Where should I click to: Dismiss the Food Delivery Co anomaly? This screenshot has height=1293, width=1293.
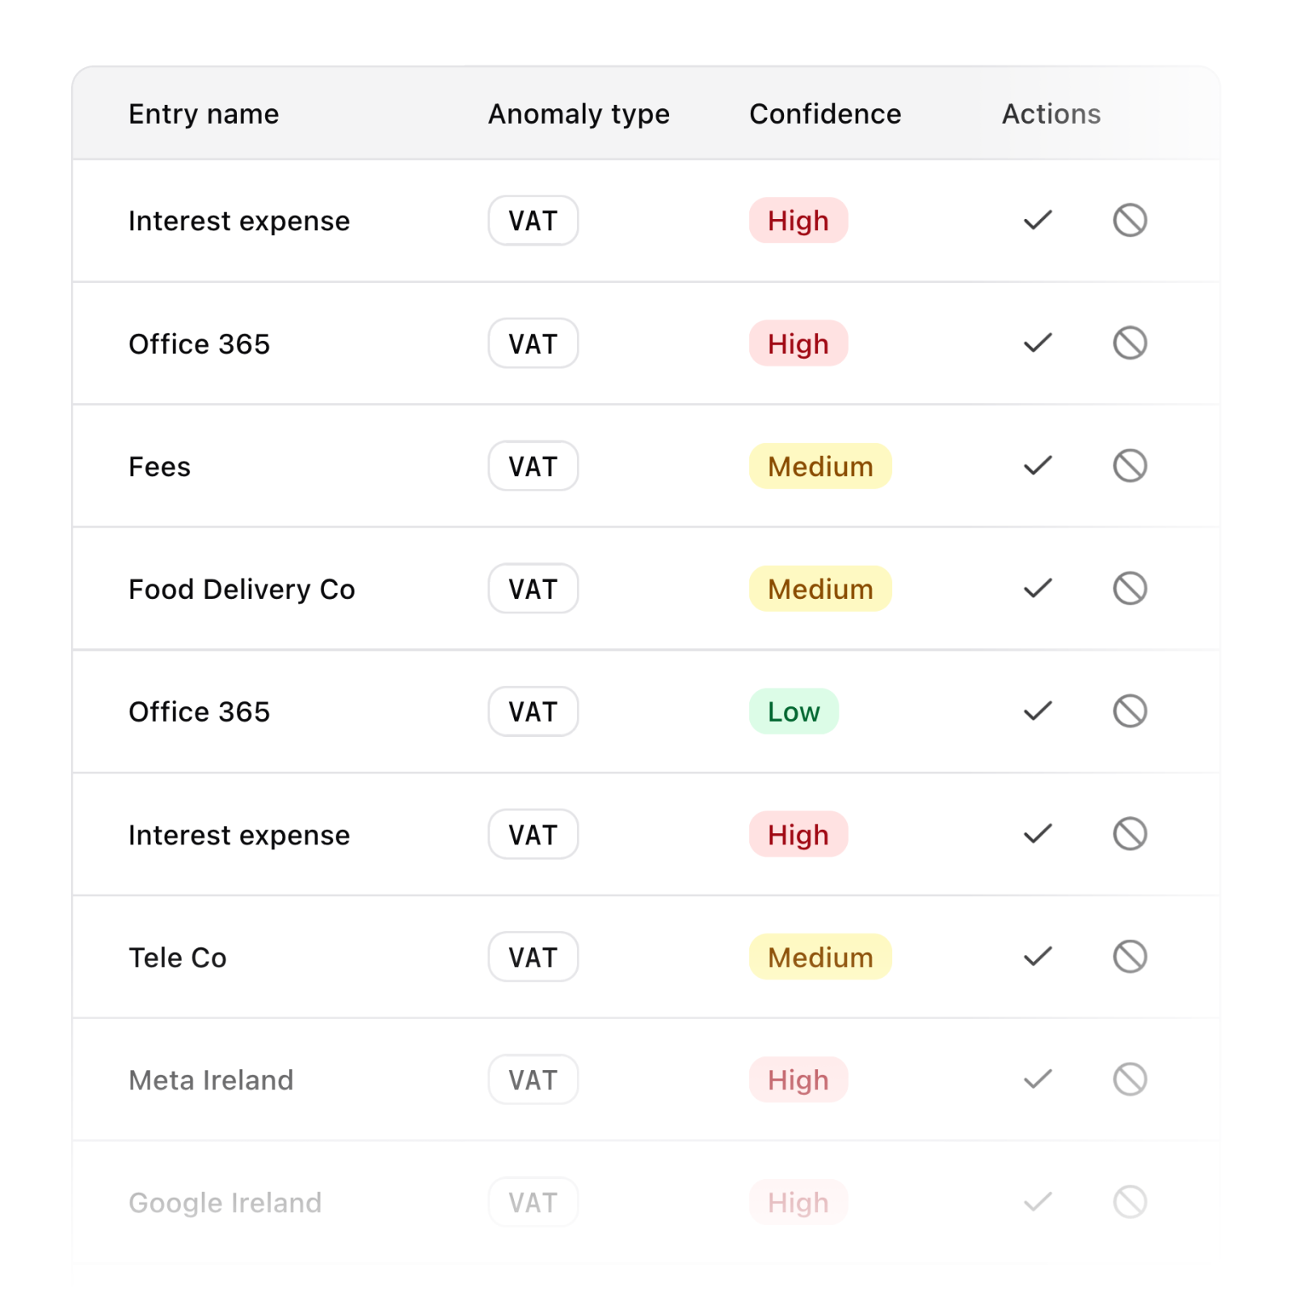click(1129, 588)
